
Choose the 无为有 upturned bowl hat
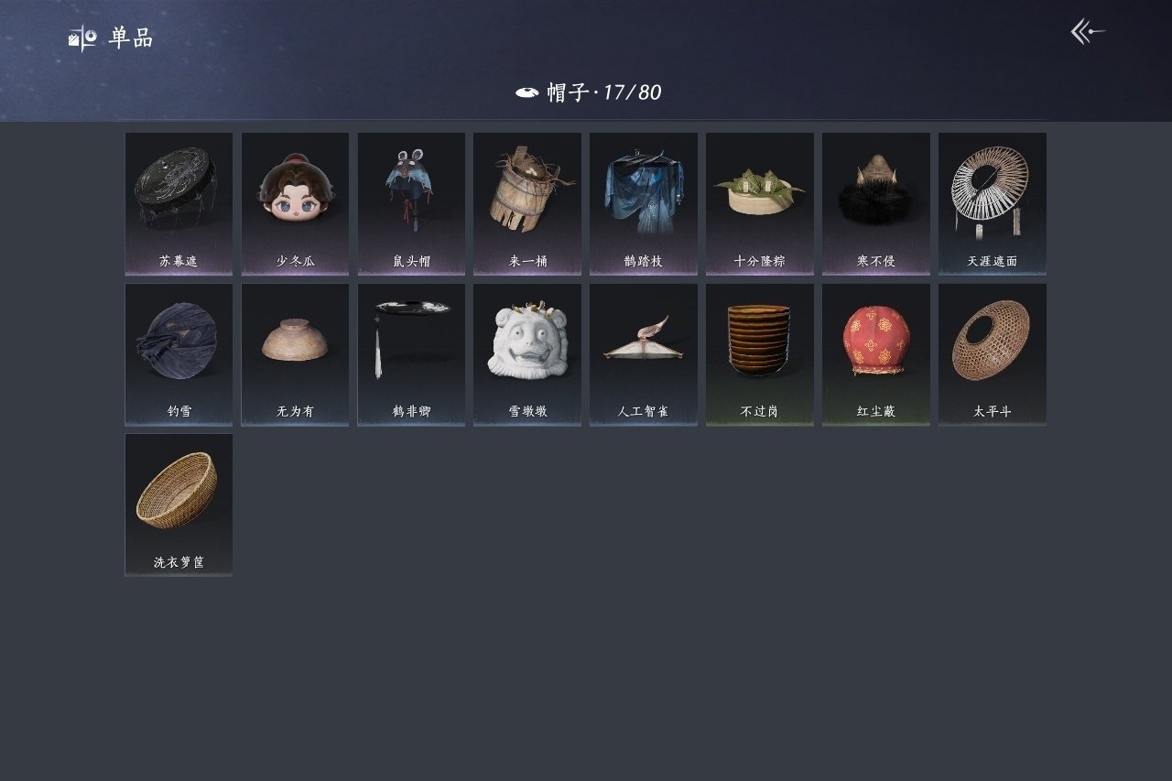[x=295, y=354]
